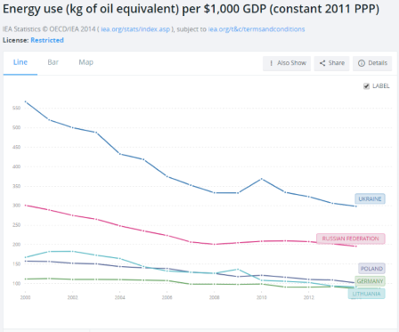Select the Line tab
The height and width of the screenshot is (332, 399).
pos(20,62)
